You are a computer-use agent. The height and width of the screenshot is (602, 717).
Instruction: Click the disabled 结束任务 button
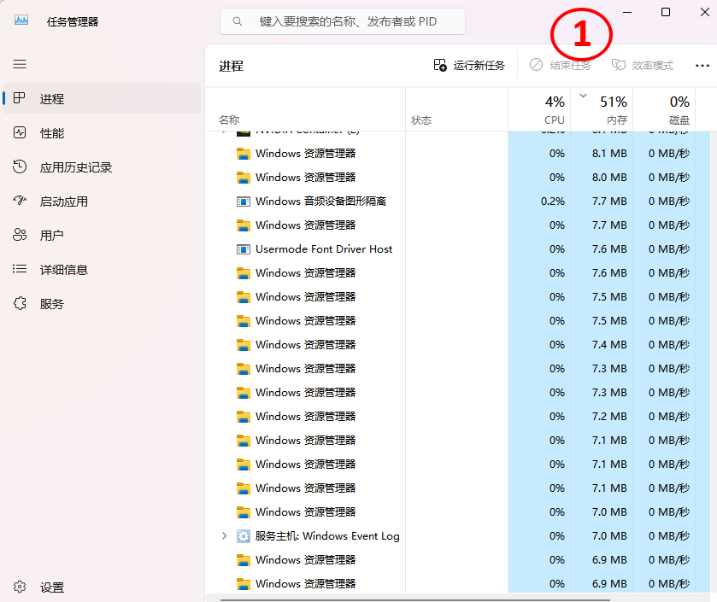click(561, 65)
